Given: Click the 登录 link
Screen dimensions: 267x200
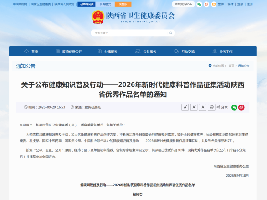Looking at the screenshot, I should coord(240,4).
